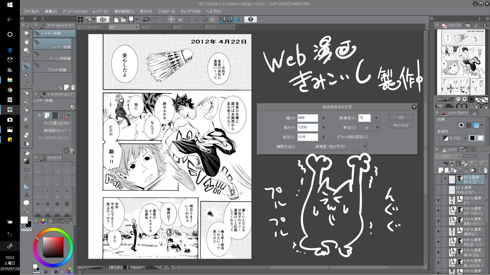Hide the '明日うまくいくかな' layer
The height and width of the screenshot is (275, 490).
pyautogui.click(x=438, y=242)
